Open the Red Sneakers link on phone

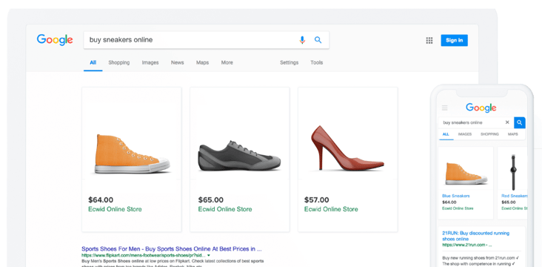point(515,196)
